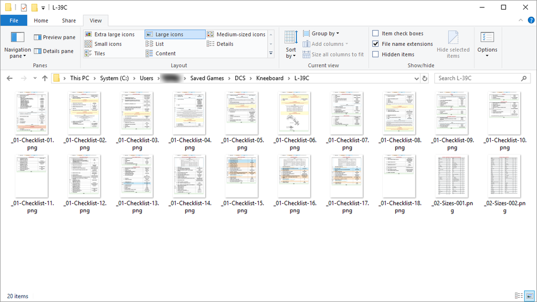This screenshot has width=537, height=302.
Task: Go up to Kneeboard folder
Action: point(45,78)
